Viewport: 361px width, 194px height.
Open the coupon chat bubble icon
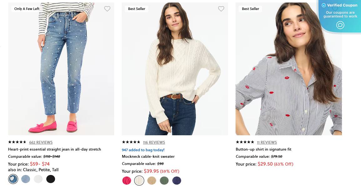340,25
